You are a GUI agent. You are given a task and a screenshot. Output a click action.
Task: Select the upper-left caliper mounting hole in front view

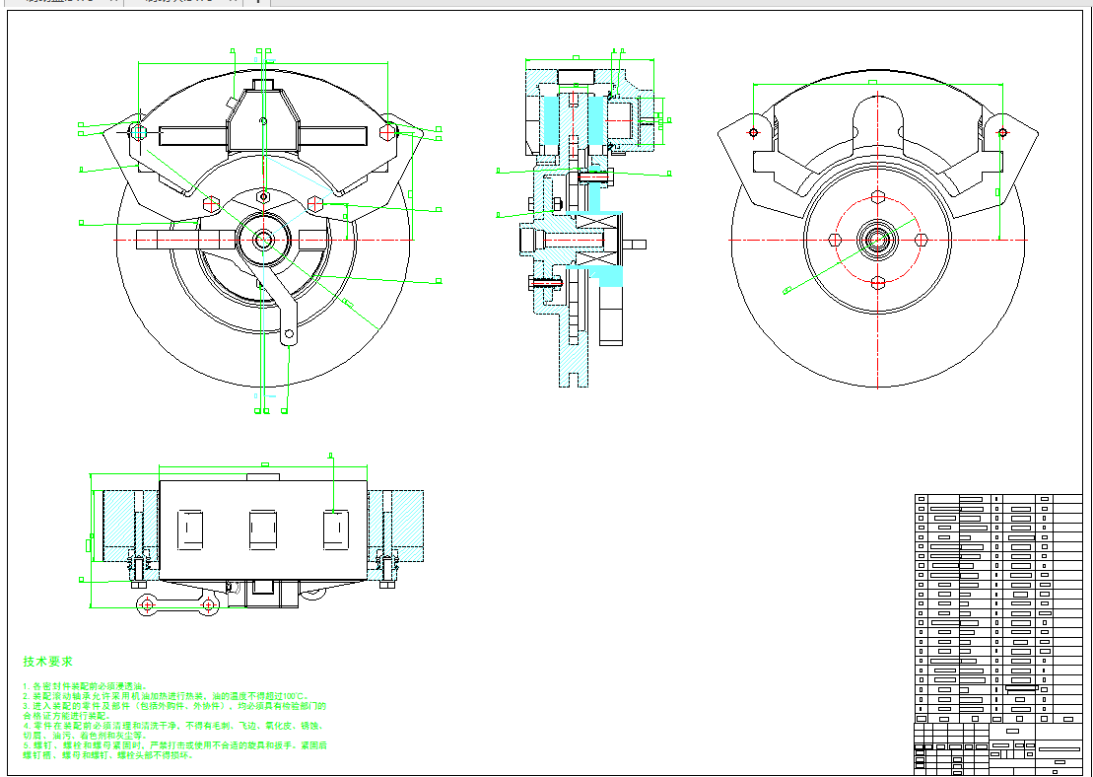click(138, 131)
